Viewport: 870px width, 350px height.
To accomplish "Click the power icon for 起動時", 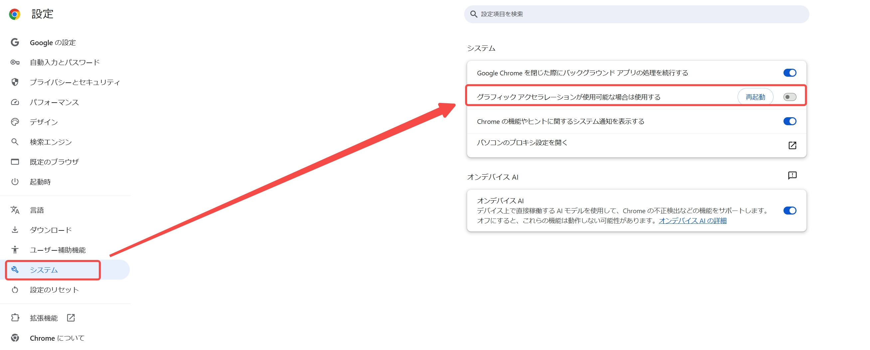I will click(15, 182).
